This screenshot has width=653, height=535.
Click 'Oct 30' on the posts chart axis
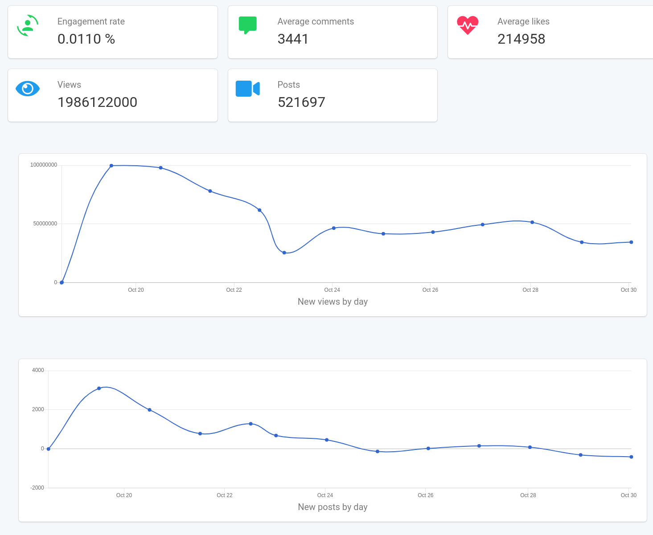pyautogui.click(x=628, y=495)
